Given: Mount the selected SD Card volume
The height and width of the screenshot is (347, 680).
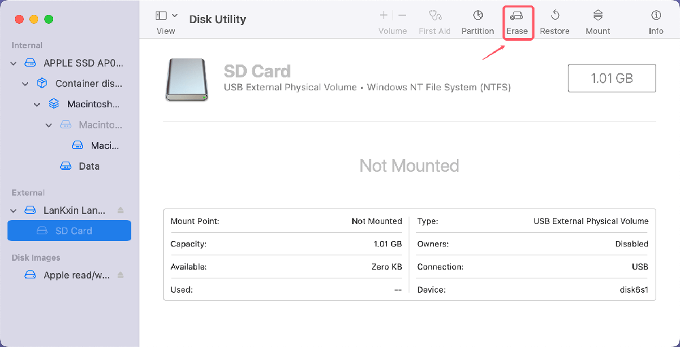Looking at the screenshot, I should point(598,22).
